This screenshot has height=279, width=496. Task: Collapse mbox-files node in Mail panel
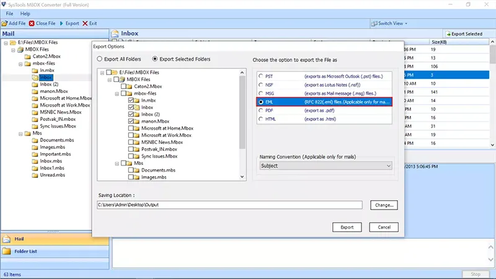coord(20,64)
